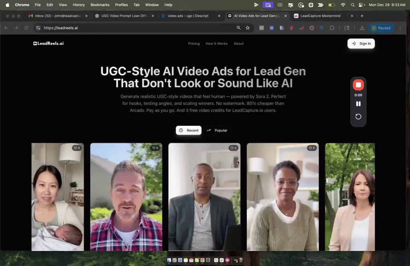Image resolution: width=410 pixels, height=266 pixels.
Task: Click the date and time in menu bar
Action: pos(387,5)
